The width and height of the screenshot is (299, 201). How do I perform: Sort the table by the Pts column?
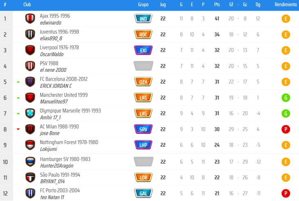[x=217, y=5]
